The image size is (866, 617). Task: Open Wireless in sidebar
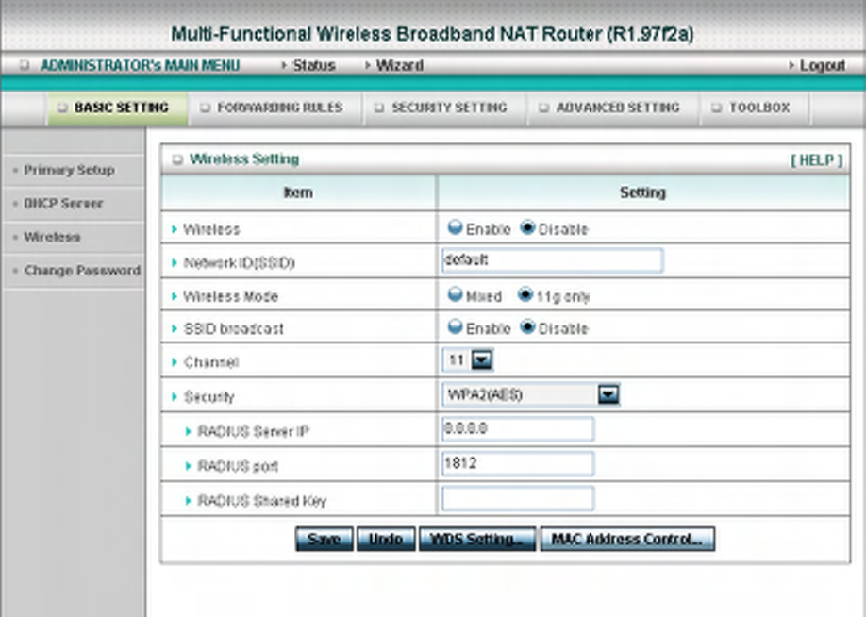tap(52, 237)
